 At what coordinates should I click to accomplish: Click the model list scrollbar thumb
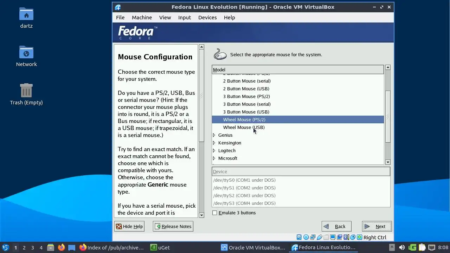click(388, 117)
